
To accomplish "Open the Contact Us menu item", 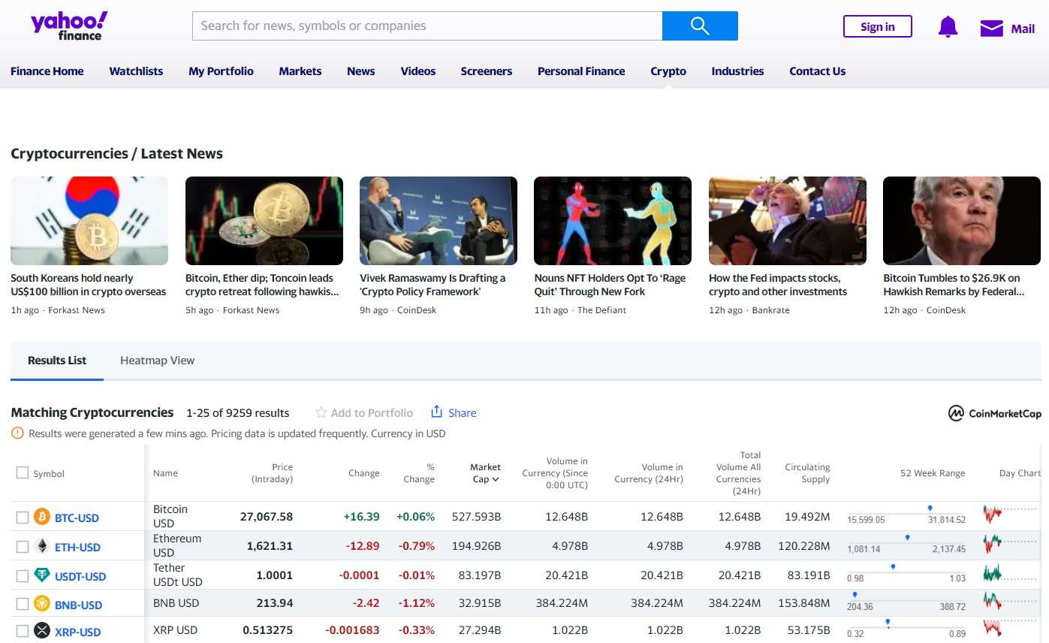I will (817, 71).
